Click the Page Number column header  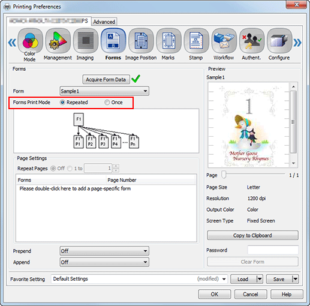click(x=151, y=180)
